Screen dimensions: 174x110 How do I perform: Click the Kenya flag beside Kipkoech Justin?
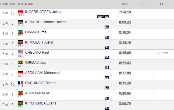coord(21,42)
